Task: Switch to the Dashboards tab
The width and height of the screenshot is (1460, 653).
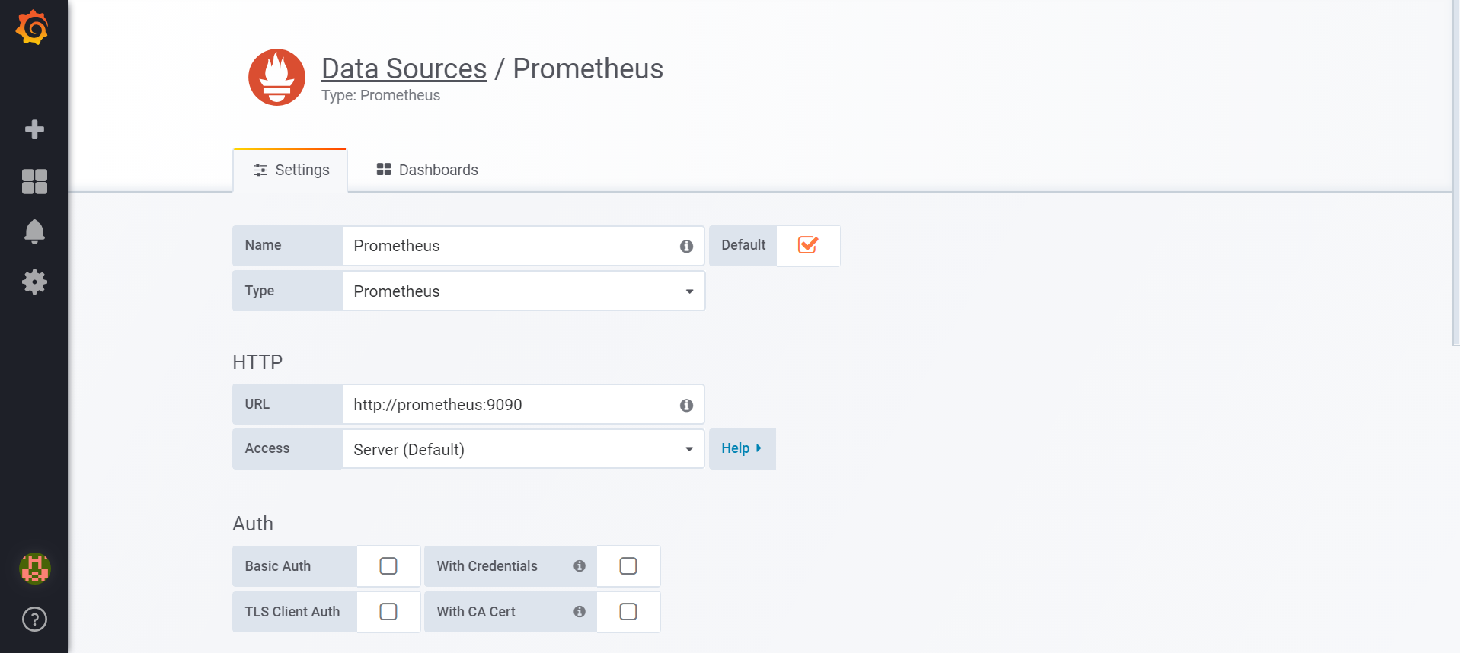Action: point(426,169)
